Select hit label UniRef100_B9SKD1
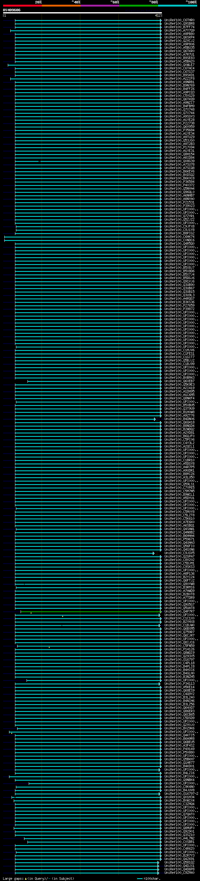The width and height of the screenshot is (200, 881). 179,75
